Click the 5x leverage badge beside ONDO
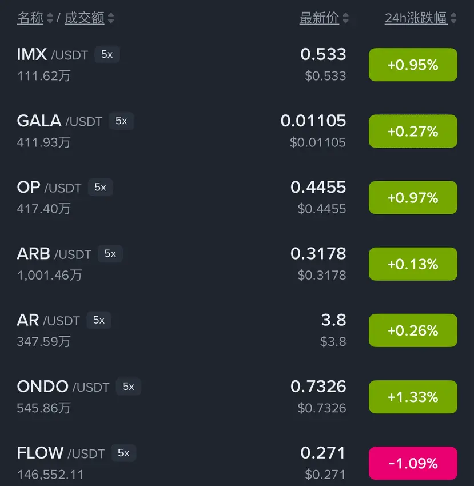 point(128,387)
